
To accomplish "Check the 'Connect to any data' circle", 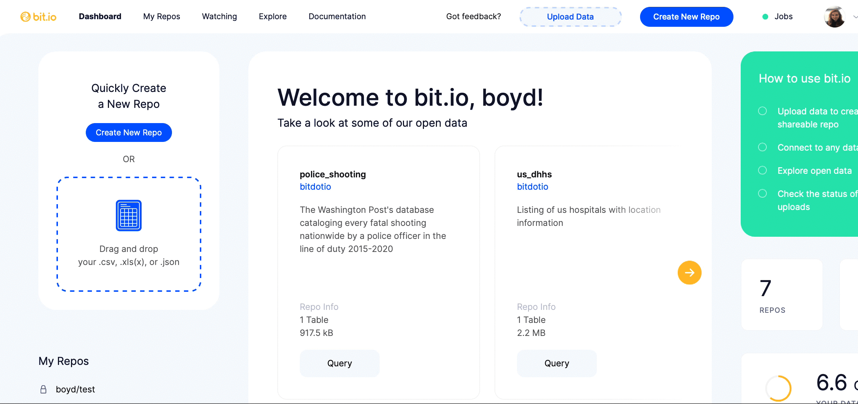I will [762, 147].
